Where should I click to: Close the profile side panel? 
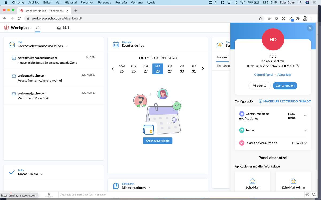pyautogui.click(x=310, y=28)
